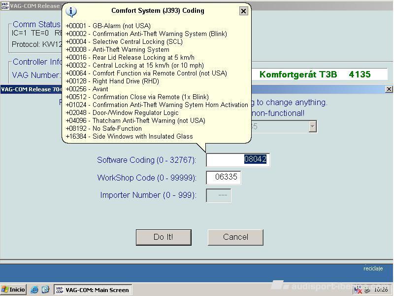This screenshot has width=394, height=296.
Task: Click the "Importer Number (0 - 999):" label
Action: click(x=148, y=195)
